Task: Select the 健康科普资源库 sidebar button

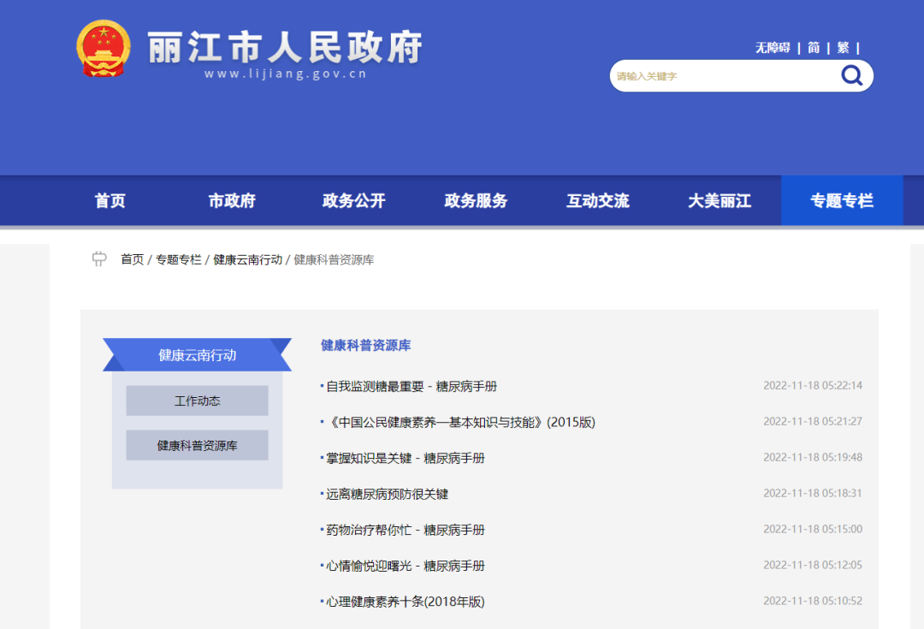Action: [x=197, y=445]
